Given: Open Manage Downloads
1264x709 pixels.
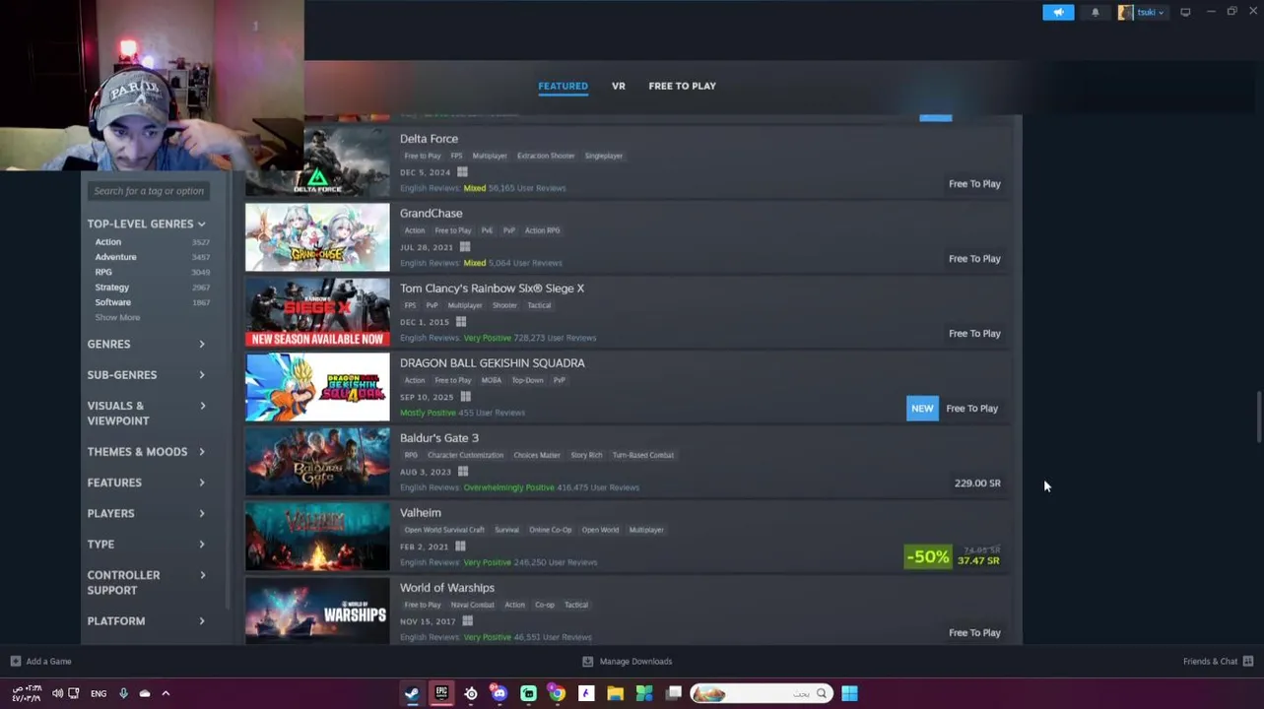Looking at the screenshot, I should point(627,662).
